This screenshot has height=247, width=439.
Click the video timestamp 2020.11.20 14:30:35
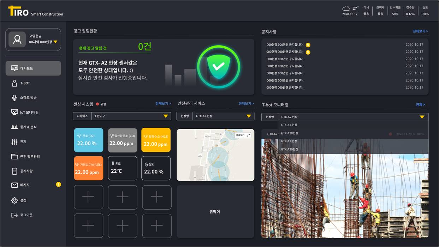(410, 134)
